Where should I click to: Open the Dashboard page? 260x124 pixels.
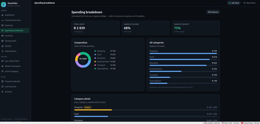coord(15,15)
